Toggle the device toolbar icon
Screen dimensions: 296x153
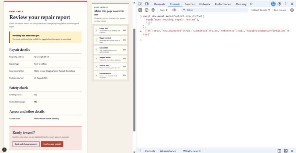[147, 4]
